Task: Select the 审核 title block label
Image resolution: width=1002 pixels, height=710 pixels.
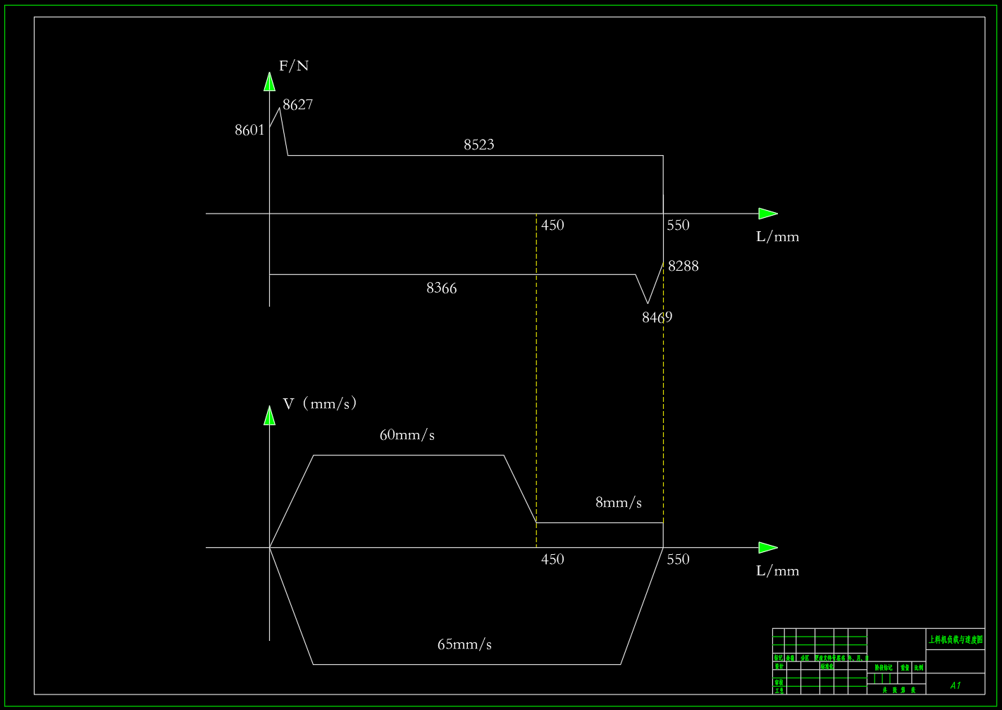Action: pyautogui.click(x=779, y=683)
